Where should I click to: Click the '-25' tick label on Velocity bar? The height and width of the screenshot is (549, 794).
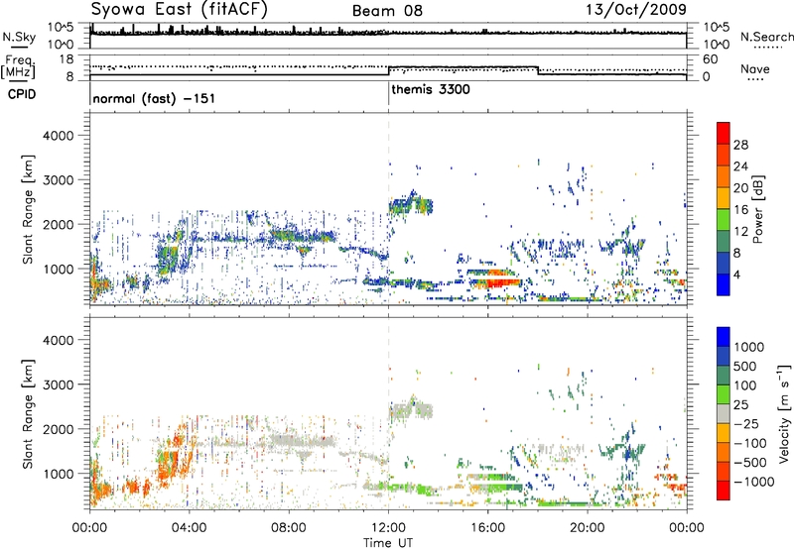point(746,423)
